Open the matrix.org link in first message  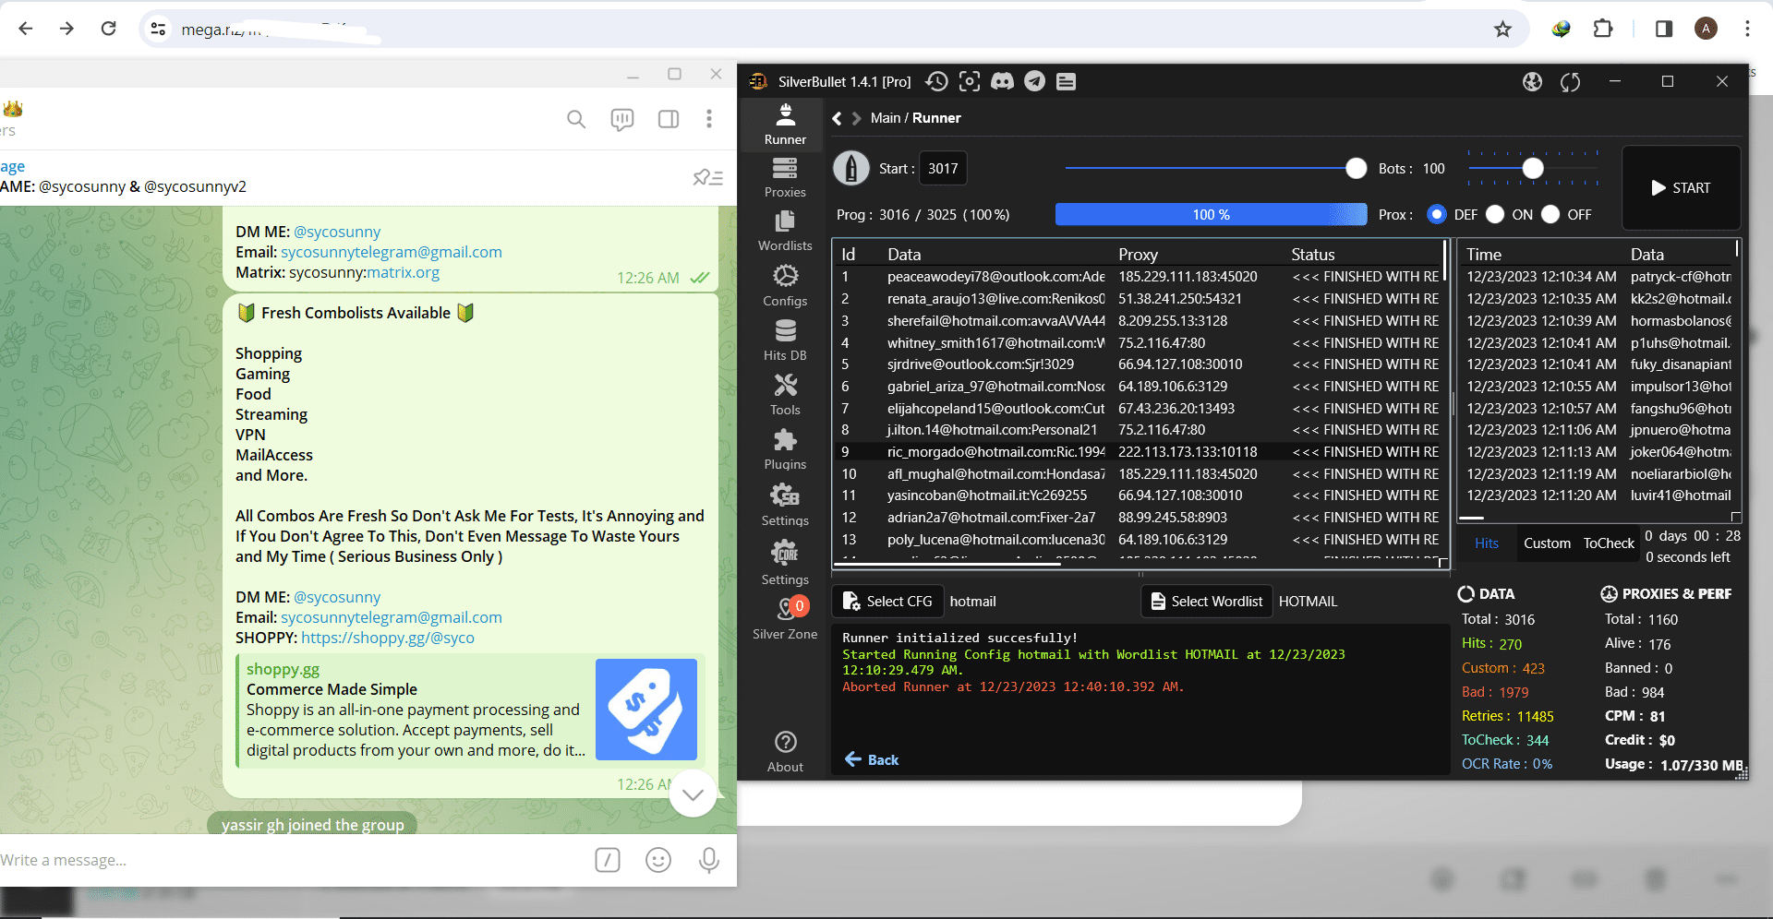[404, 272]
